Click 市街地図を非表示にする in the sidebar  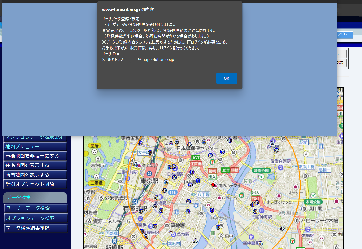coord(35,156)
